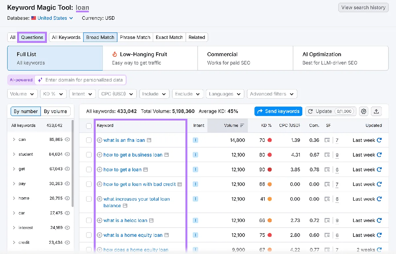Click the AI sparkle icon in domain field
Screen dimensions: 396x254
[40, 80]
